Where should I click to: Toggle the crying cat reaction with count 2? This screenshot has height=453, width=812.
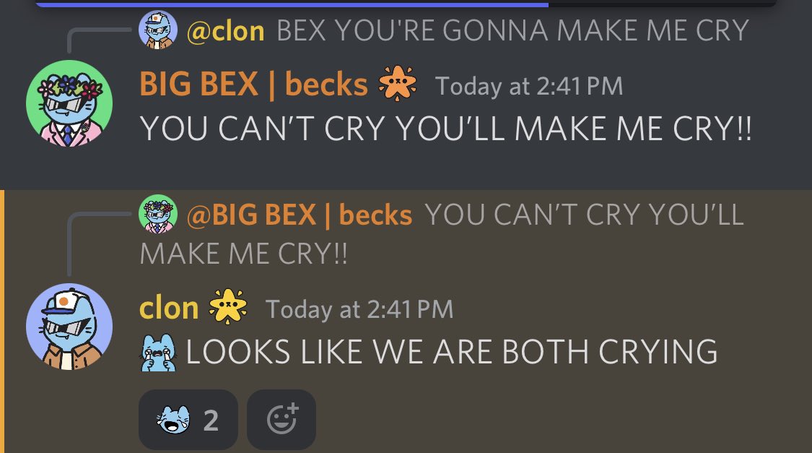pos(188,419)
